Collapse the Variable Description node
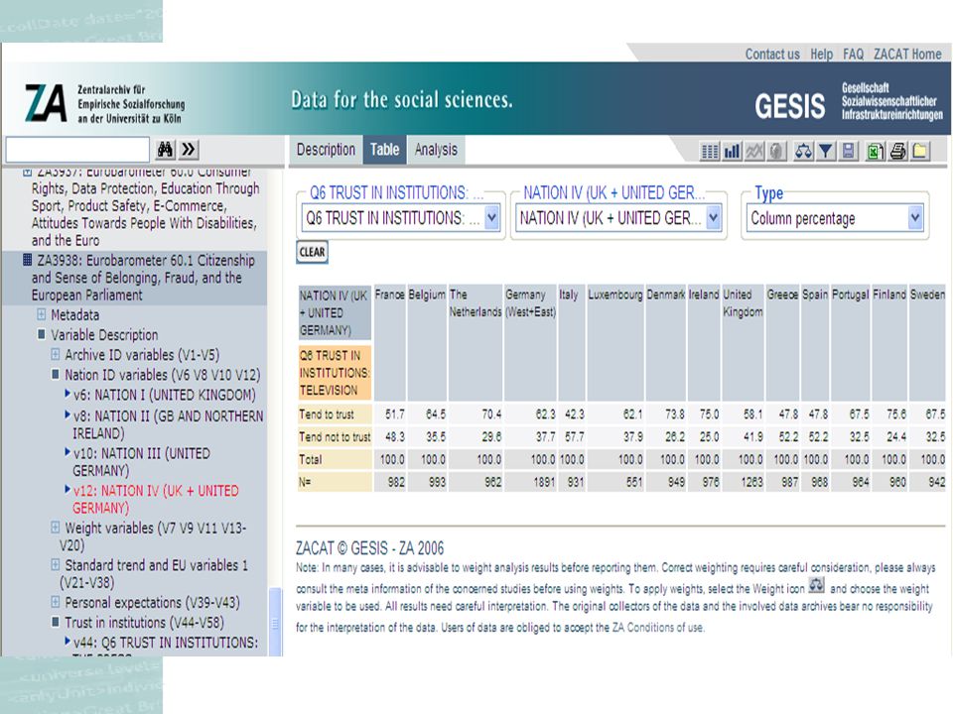The width and height of the screenshot is (953, 714). (x=42, y=334)
